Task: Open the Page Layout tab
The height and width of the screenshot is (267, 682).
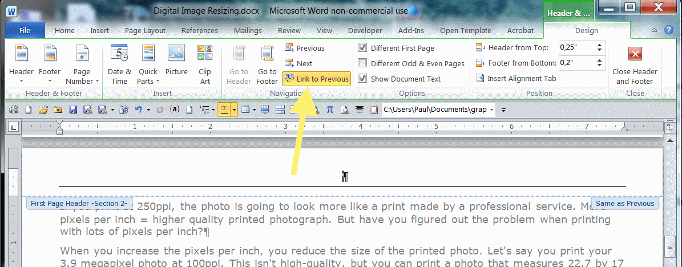Action: coord(146,30)
